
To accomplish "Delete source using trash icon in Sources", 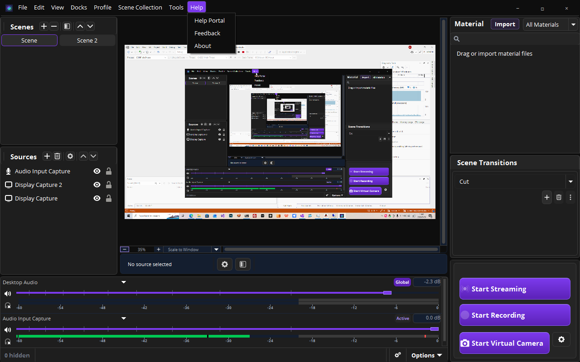I will (x=57, y=156).
